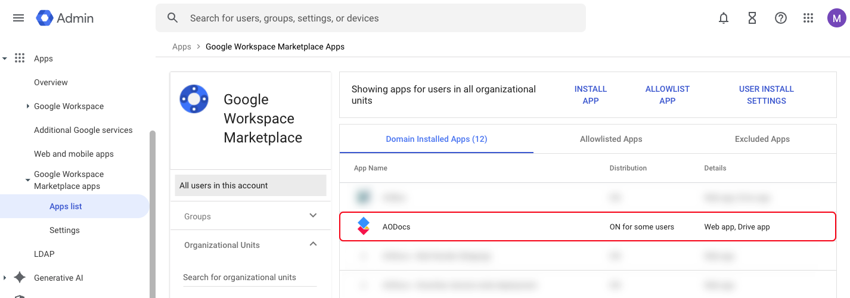Viewport: 850px width, 298px height.
Task: Select Apps list in sidebar
Action: tap(75, 206)
